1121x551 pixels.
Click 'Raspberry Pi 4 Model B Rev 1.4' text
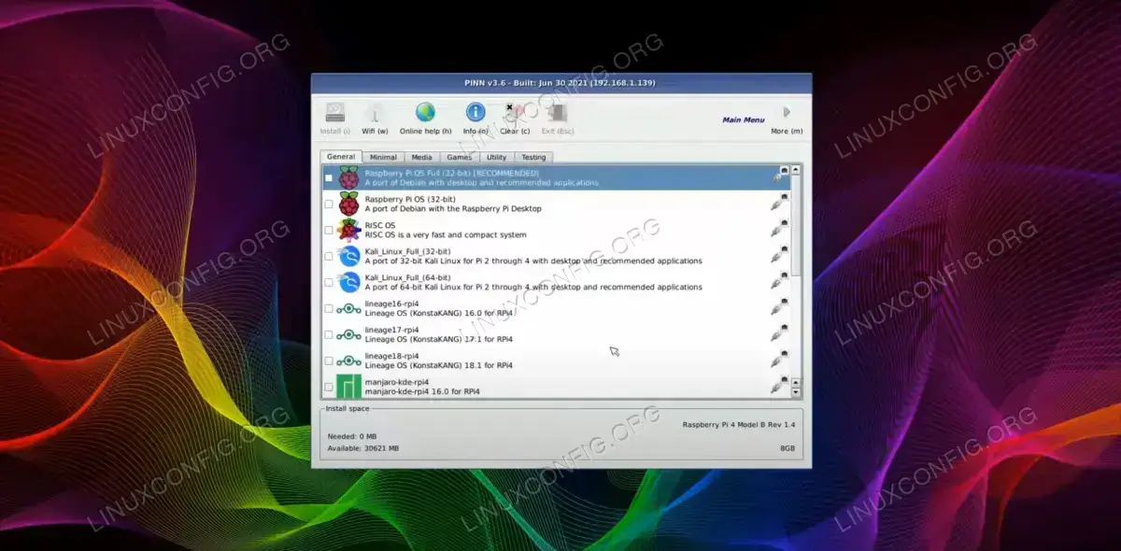[x=739, y=424]
